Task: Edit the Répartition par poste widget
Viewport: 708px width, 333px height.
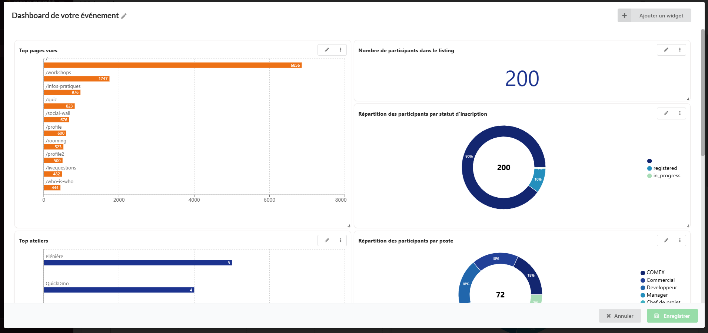Action: click(666, 240)
